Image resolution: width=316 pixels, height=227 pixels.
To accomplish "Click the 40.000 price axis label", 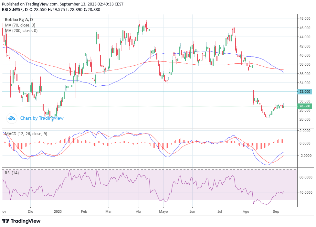I will tap(305, 55).
